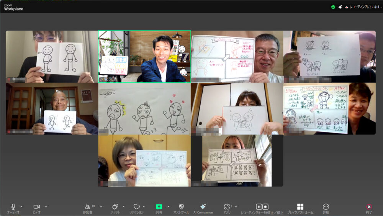Viewport: 383px width, 216px height.
Task: Select the video tile of 河尻 光晴
Action: coord(144,56)
